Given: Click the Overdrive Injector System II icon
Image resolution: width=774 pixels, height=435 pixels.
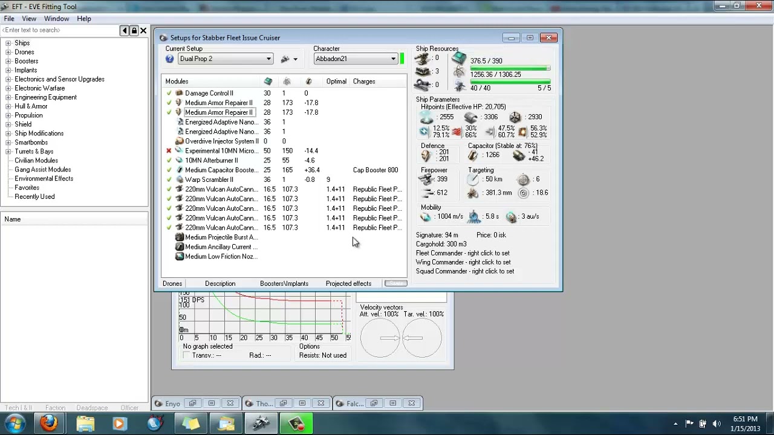Looking at the screenshot, I should pyautogui.click(x=179, y=141).
